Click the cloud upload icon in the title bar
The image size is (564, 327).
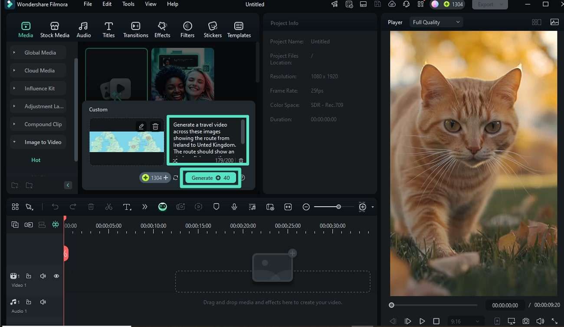click(392, 4)
